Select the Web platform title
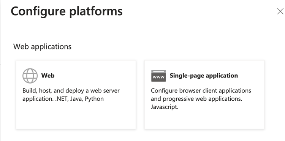Screen dimensions: 285x141 pyautogui.click(x=48, y=75)
